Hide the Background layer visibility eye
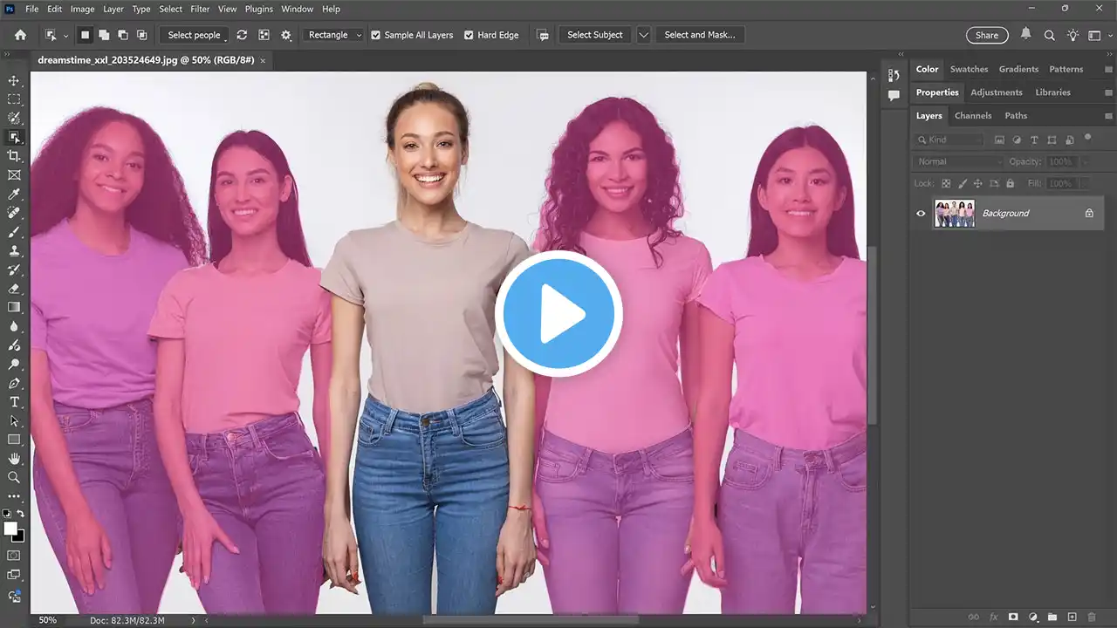 click(x=921, y=213)
